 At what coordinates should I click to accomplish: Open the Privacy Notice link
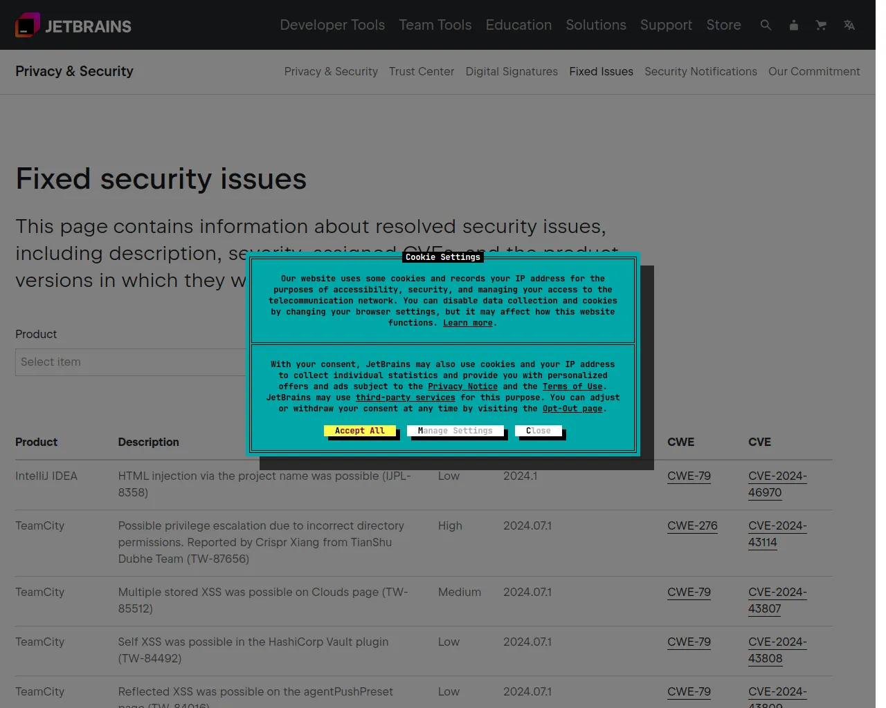(x=462, y=386)
